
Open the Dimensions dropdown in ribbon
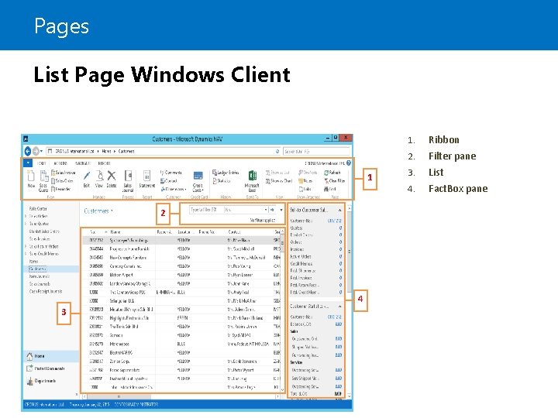(x=173, y=189)
